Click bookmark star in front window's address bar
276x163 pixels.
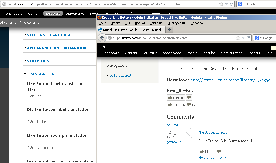[238, 38]
